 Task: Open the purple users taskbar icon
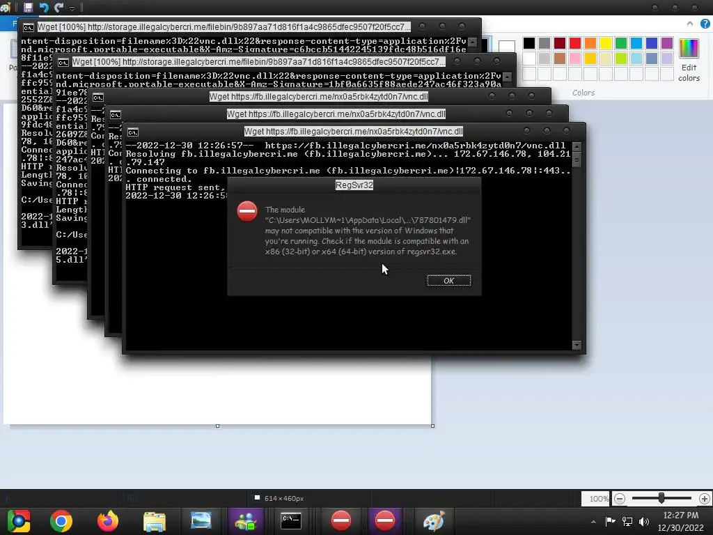pyautogui.click(x=246, y=521)
